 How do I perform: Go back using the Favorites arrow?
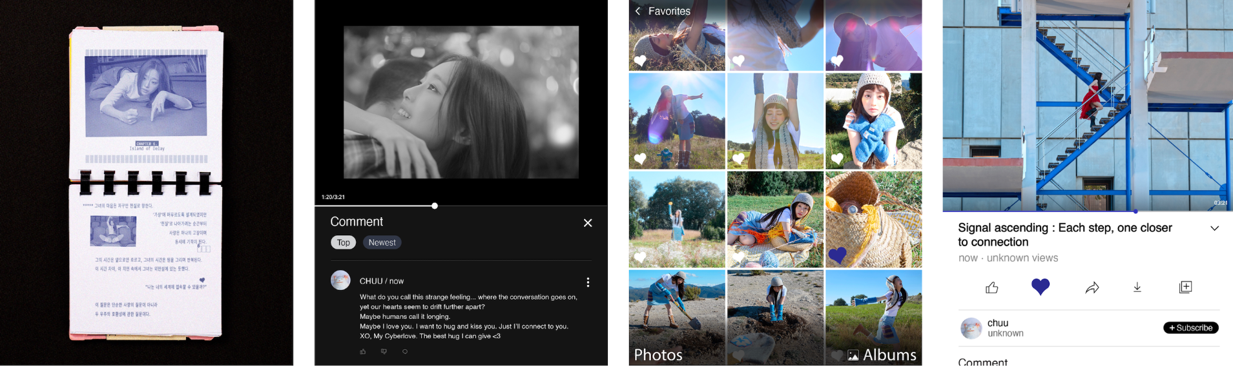click(x=637, y=11)
